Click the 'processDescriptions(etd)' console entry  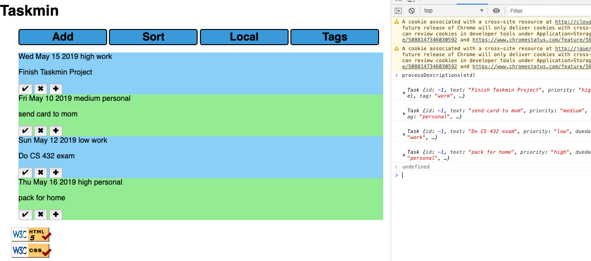(439, 75)
